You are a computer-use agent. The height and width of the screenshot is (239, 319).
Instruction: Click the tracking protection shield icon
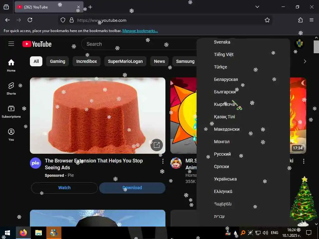point(63,20)
